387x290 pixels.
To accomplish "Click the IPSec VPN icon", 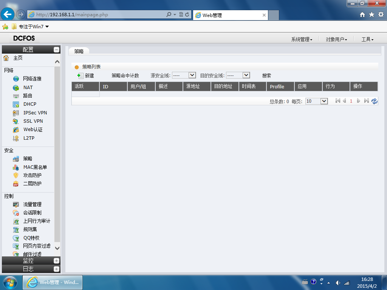I will (x=16, y=113).
